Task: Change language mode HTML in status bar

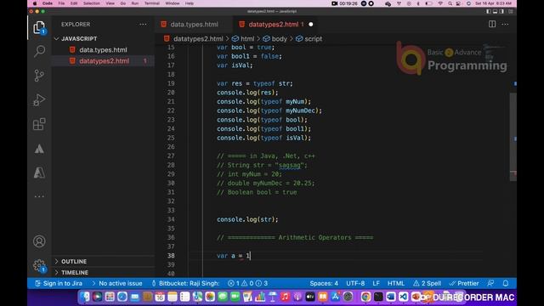Action: [x=396, y=283]
